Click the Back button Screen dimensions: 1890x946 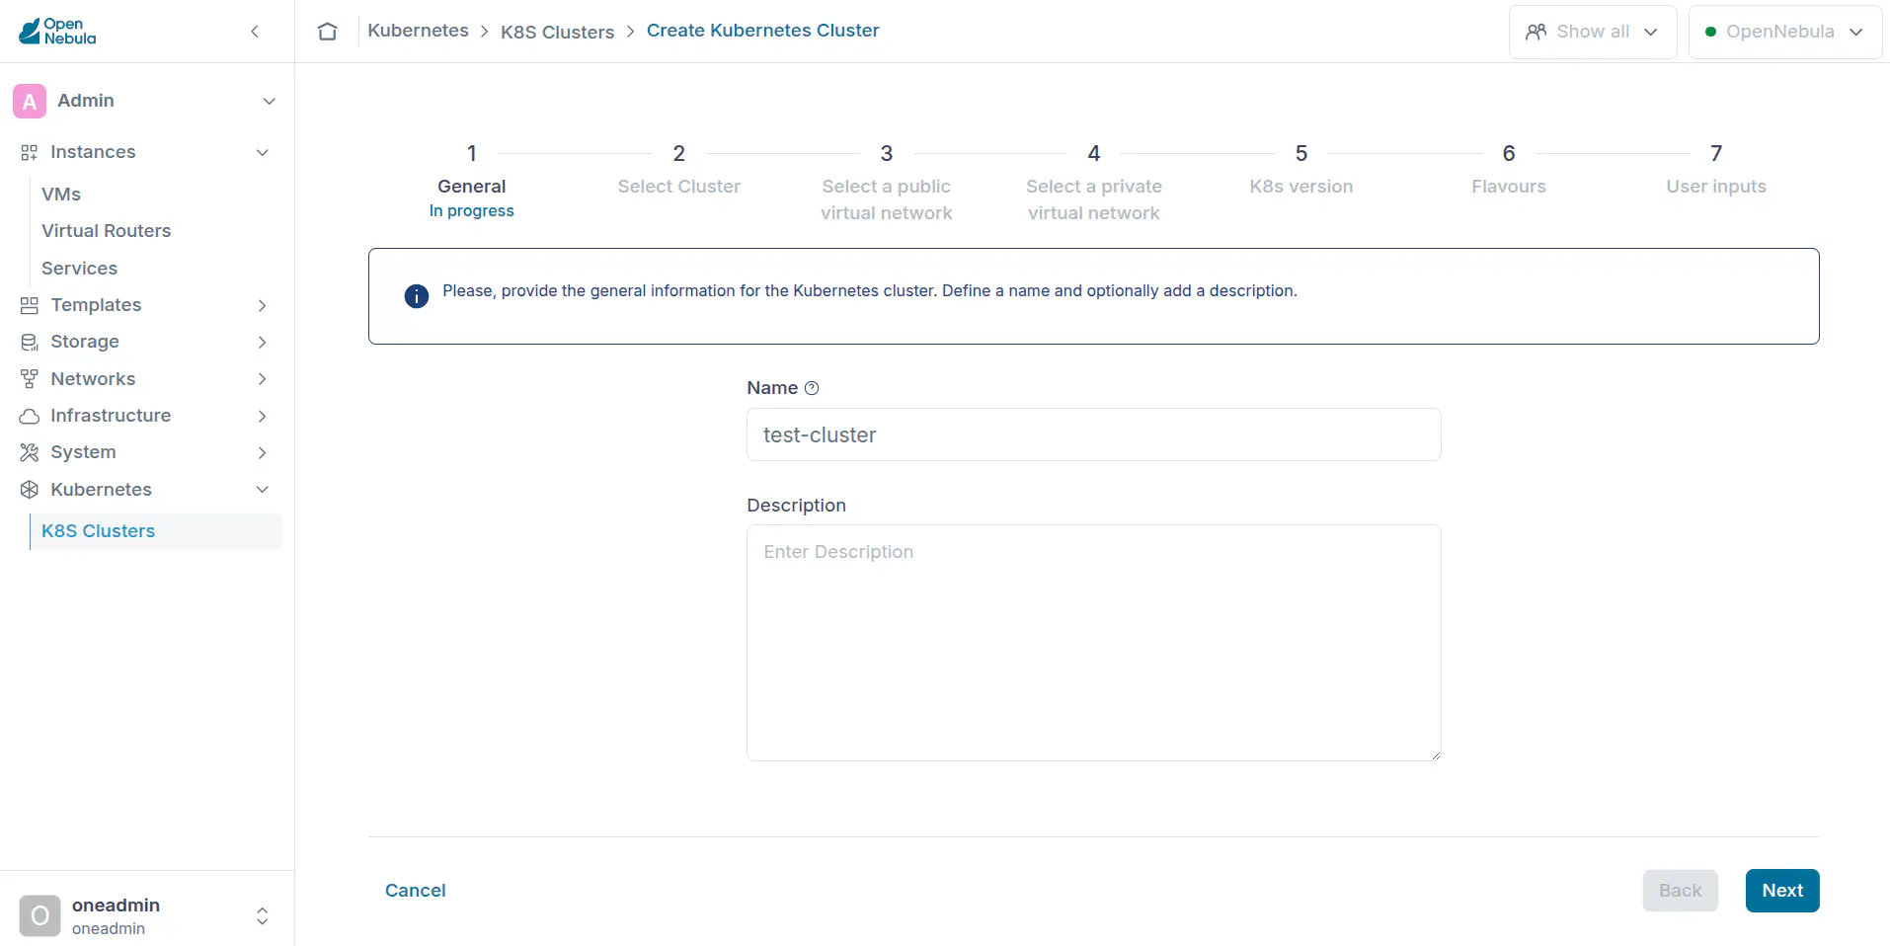point(1680,891)
